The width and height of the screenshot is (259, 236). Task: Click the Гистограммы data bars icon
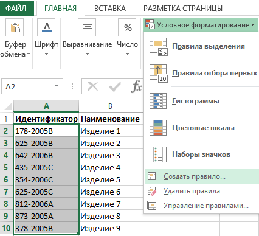[x=158, y=101]
